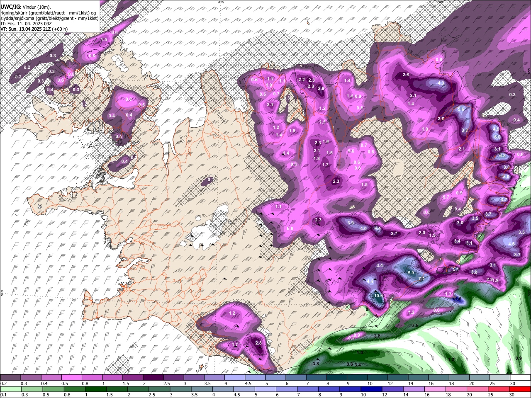Click the rain legend swatch between 20 and 25
This screenshot has height=398, width=531.
click(477, 389)
